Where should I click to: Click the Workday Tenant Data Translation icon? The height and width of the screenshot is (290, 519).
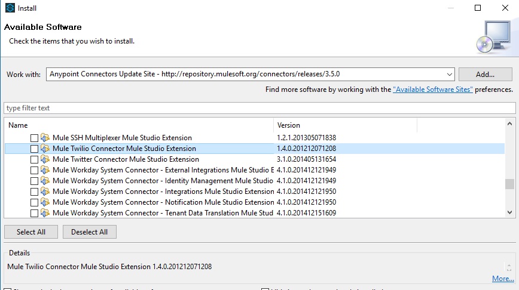45,212
